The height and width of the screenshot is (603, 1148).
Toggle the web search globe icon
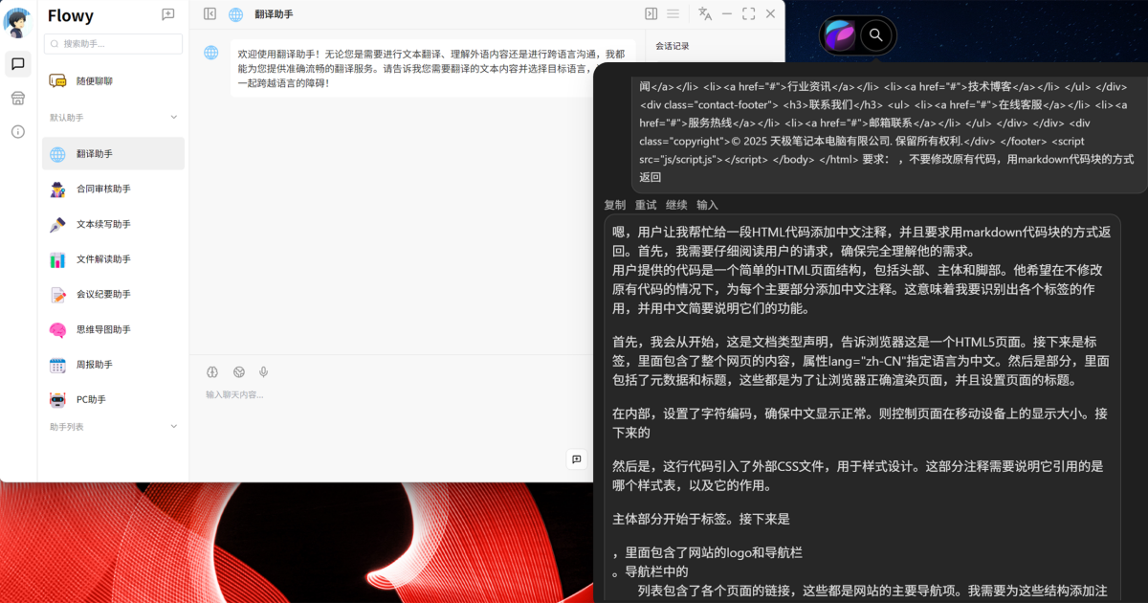(238, 371)
